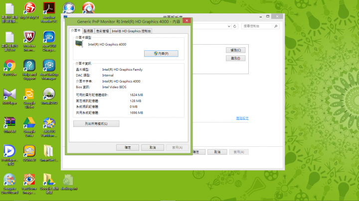Open the MyET MyCT desktop shortcut
Screen dimensions: 359x201
tap(29, 11)
